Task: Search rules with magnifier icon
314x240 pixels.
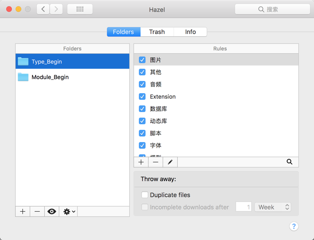Action: pyautogui.click(x=290, y=162)
